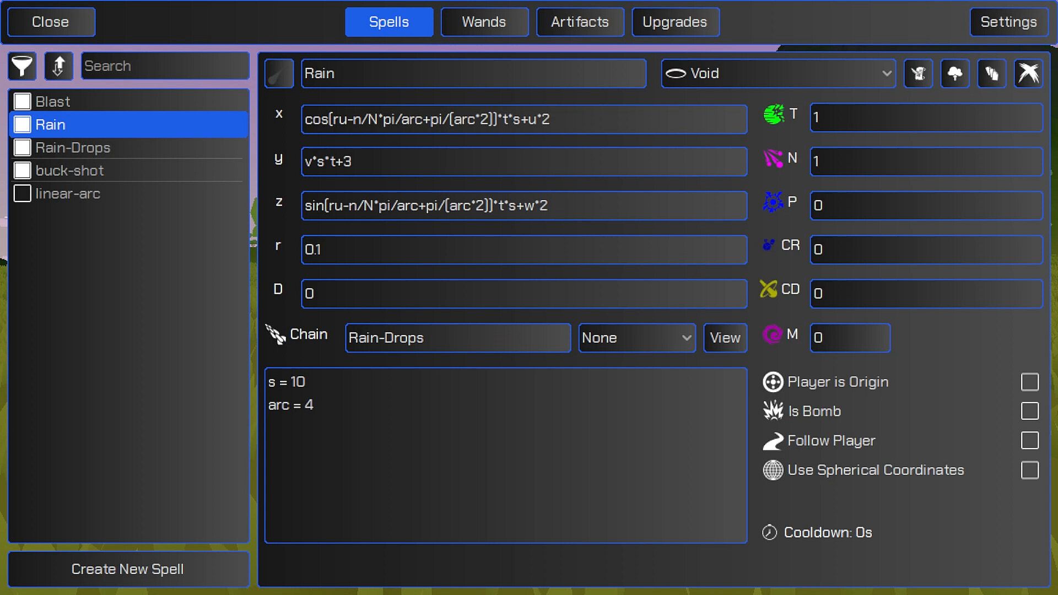Click the green T parameter icon
The image size is (1058, 595).
(x=774, y=115)
